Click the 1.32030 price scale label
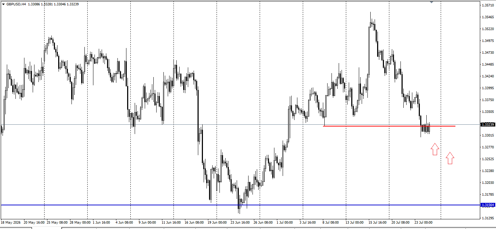Screen dimensions: 496x229 [x=488, y=183]
